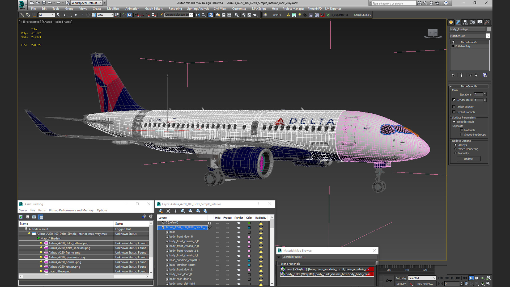This screenshot has width=510, height=287.
Task: Select the Unlink Selection tool
Action: (x=28, y=15)
